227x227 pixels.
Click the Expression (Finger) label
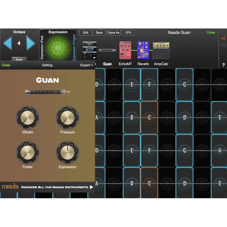click(x=74, y=47)
